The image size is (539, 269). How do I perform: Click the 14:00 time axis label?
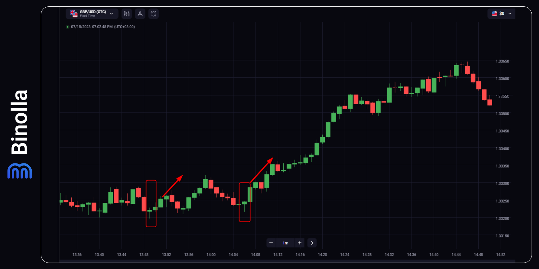(x=211, y=255)
